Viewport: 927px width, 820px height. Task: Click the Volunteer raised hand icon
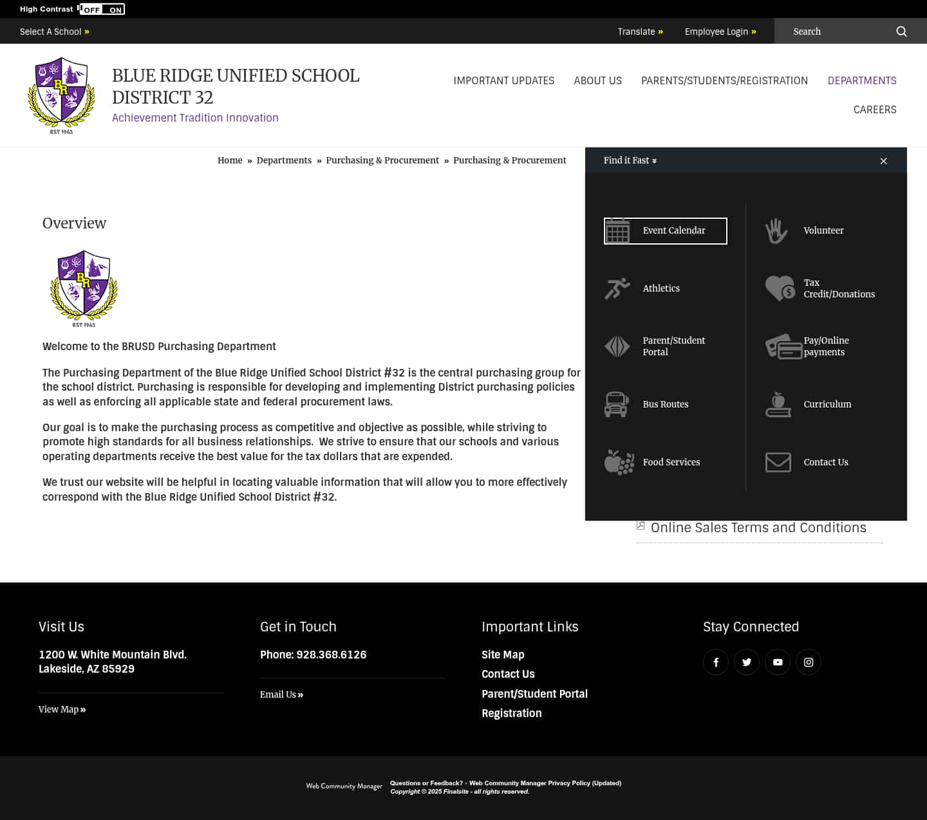777,230
